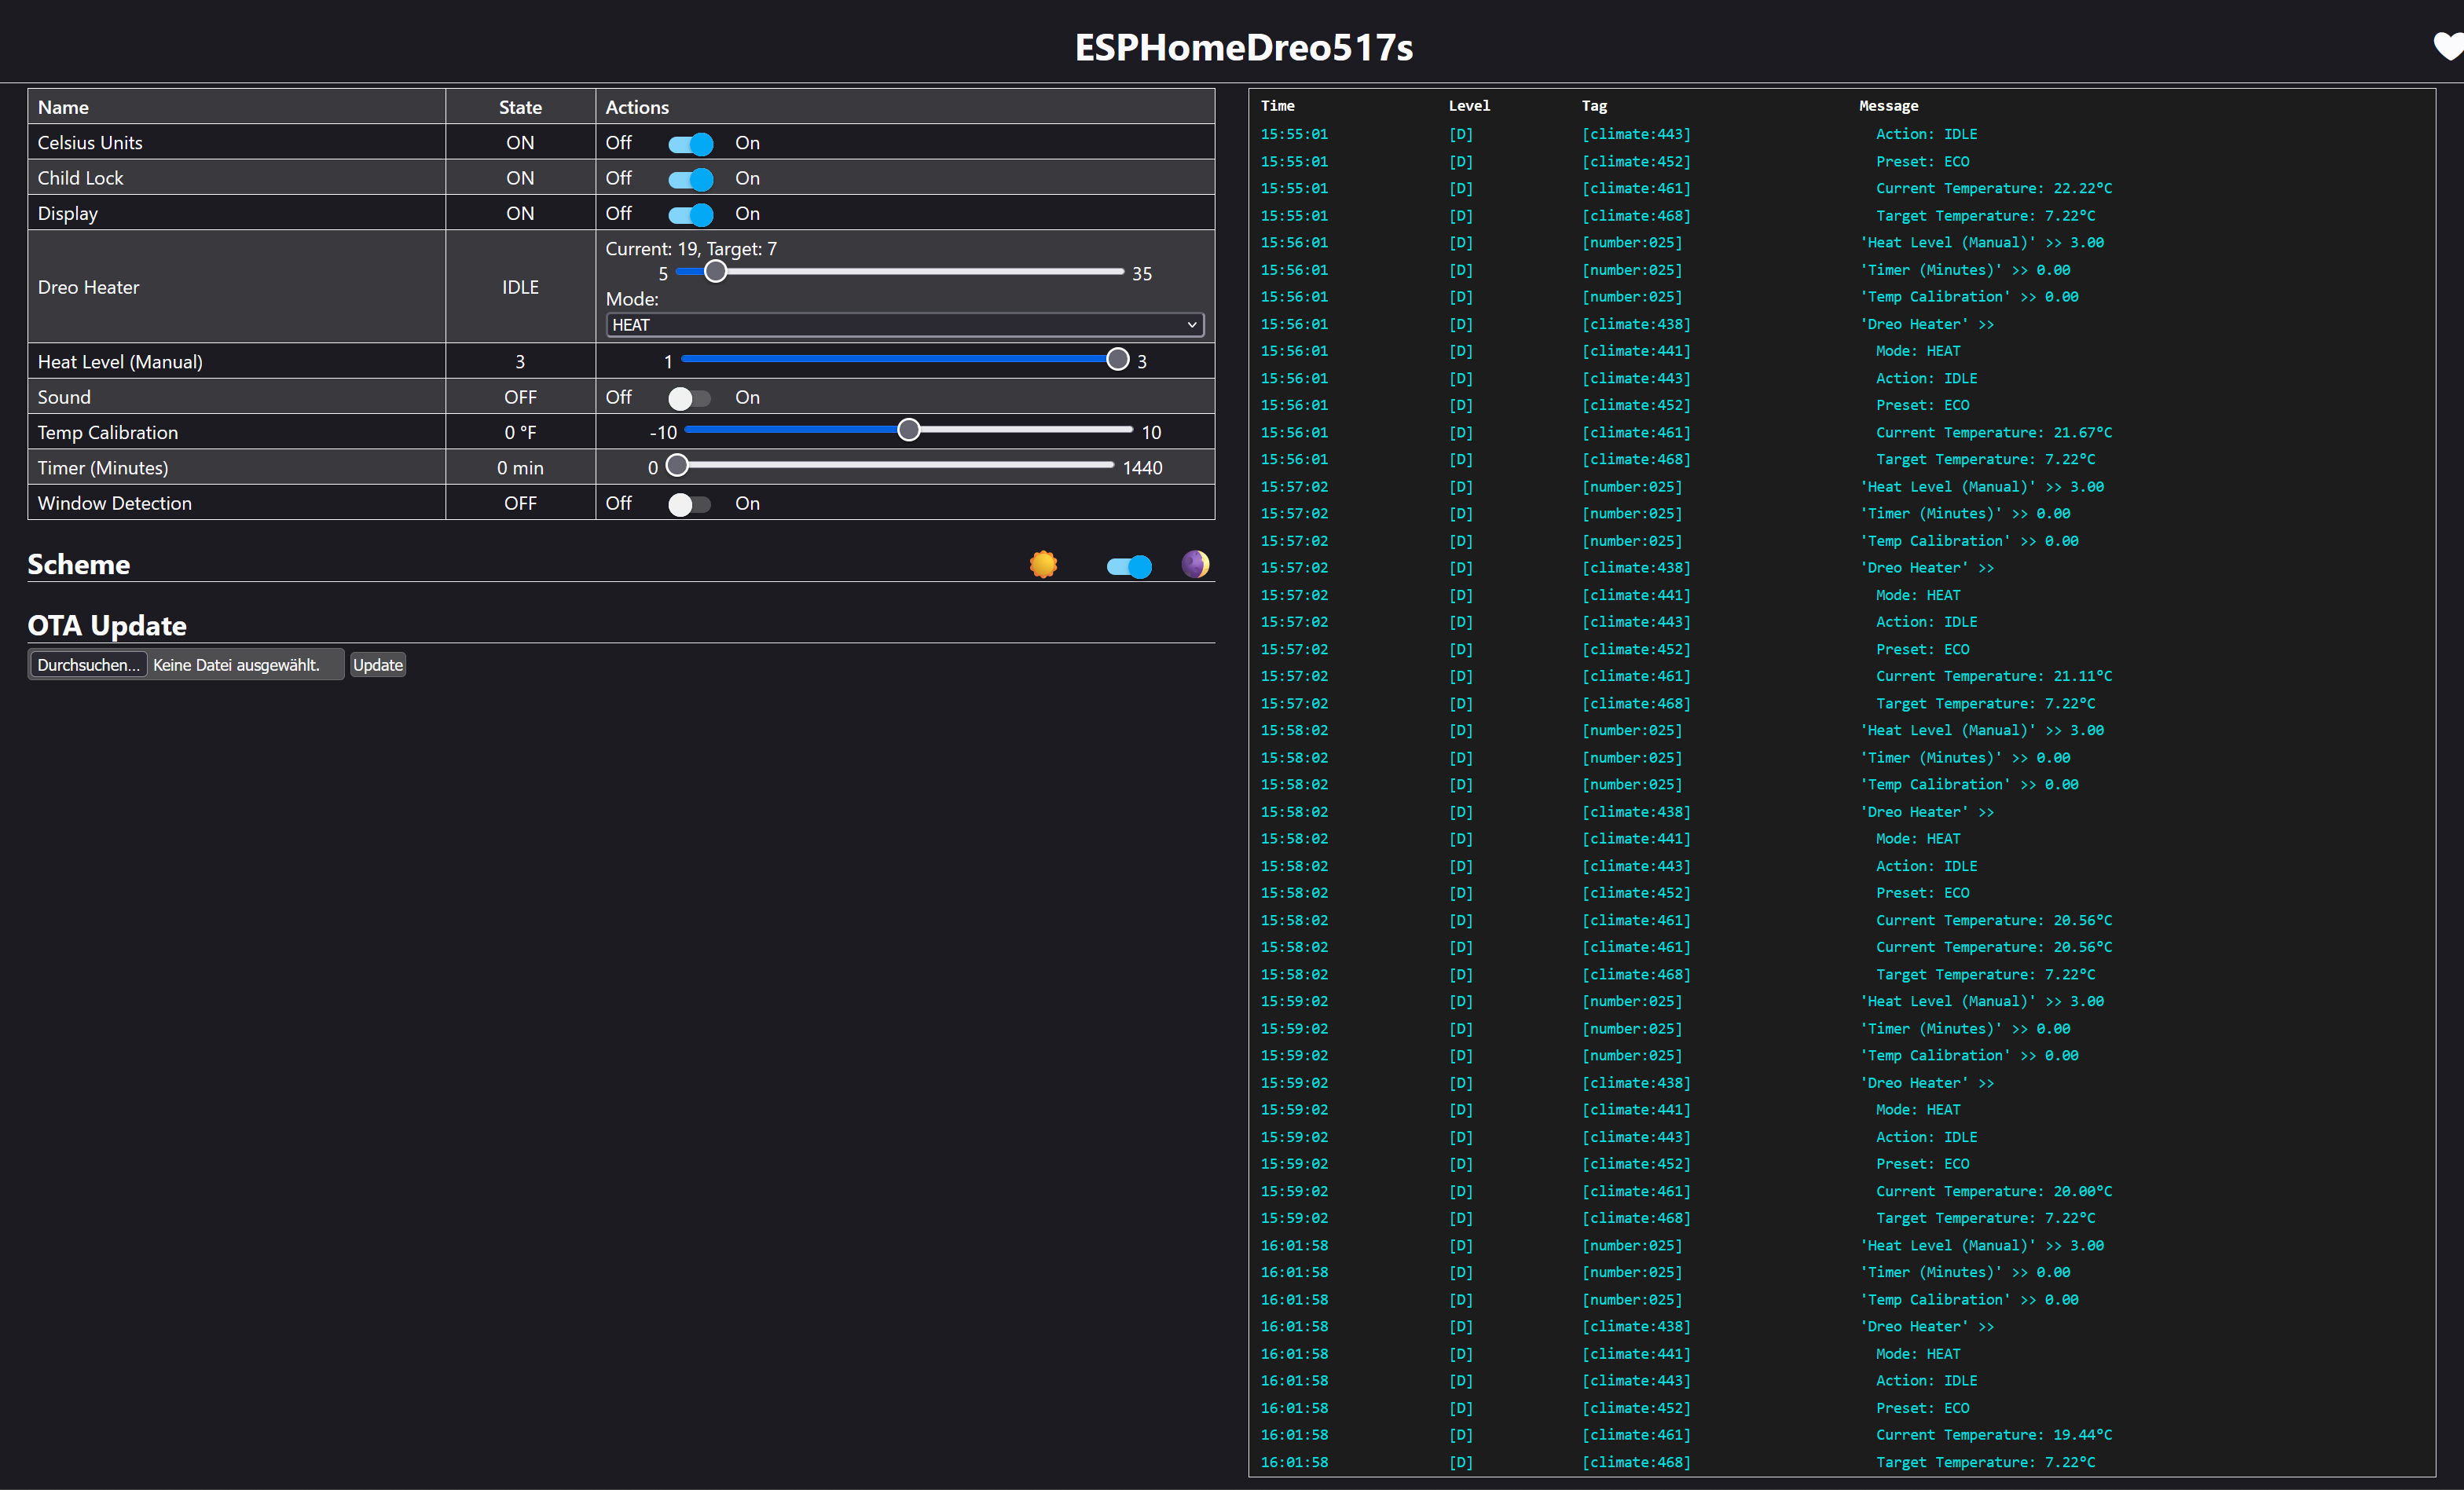Disable the Celsius Units switch
This screenshot has width=2464, height=1490.
pos(690,144)
